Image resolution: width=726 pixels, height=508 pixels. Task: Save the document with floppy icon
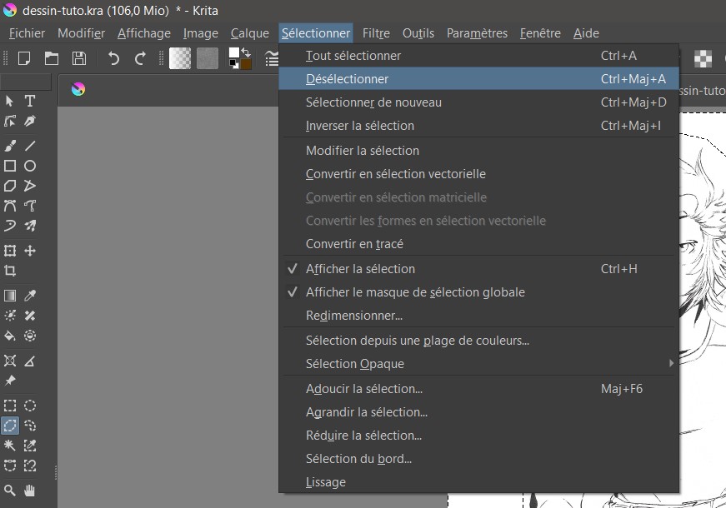(79, 59)
